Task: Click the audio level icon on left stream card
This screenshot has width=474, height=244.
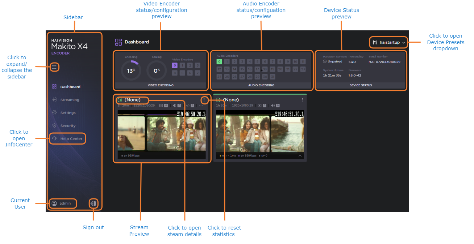Action: 175,105
